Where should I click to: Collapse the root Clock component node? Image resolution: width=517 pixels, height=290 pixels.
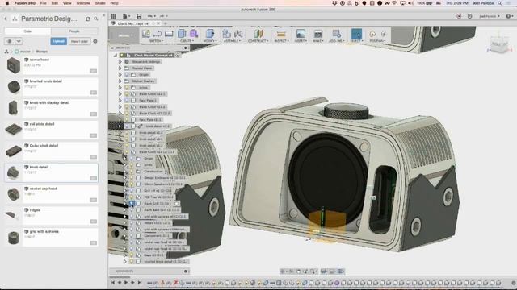116,56
